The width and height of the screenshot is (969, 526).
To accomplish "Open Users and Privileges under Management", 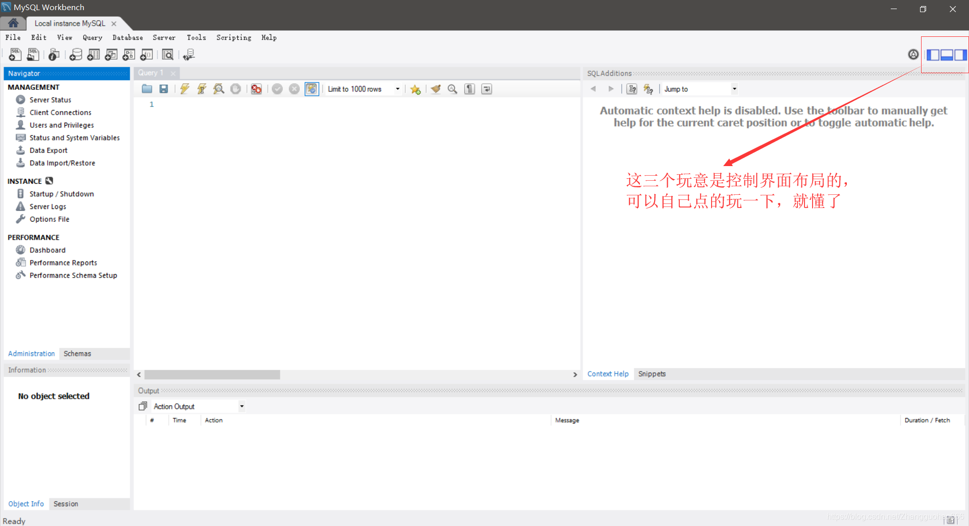I will coord(61,125).
